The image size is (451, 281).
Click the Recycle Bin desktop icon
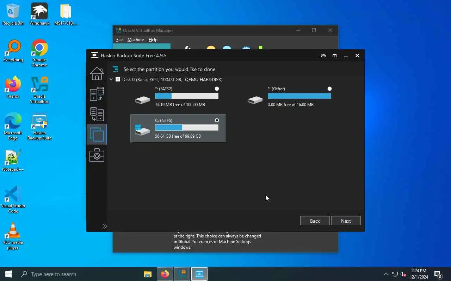tap(13, 14)
